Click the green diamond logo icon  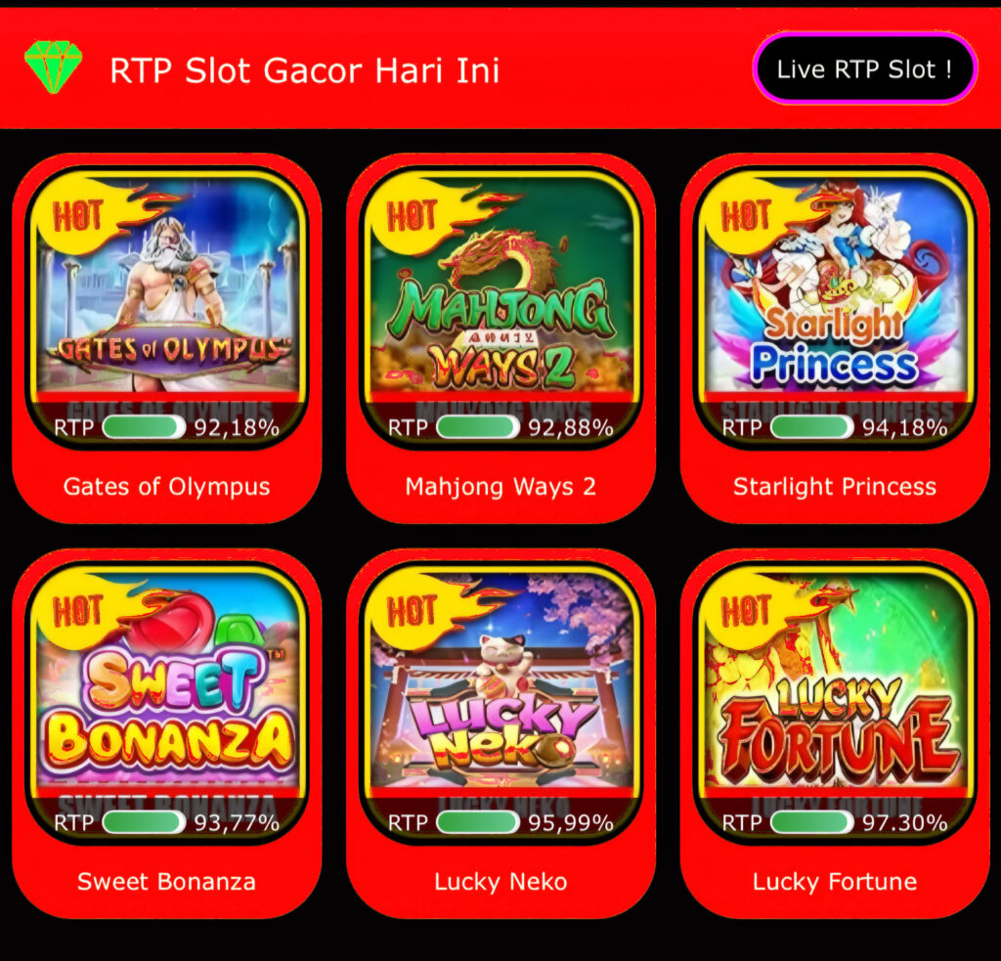point(54,66)
